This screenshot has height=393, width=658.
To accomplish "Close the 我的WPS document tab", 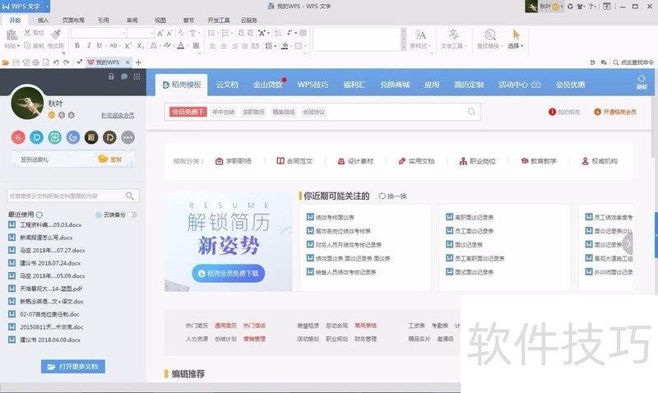I will (x=127, y=62).
